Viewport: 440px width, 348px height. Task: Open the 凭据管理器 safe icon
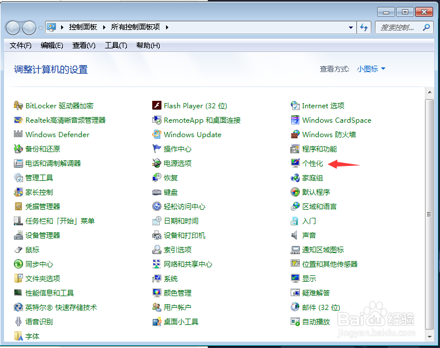tap(18, 207)
